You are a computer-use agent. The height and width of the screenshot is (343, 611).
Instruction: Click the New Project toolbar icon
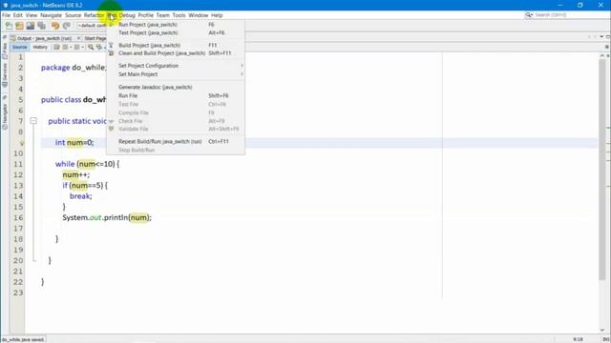(x=19, y=26)
